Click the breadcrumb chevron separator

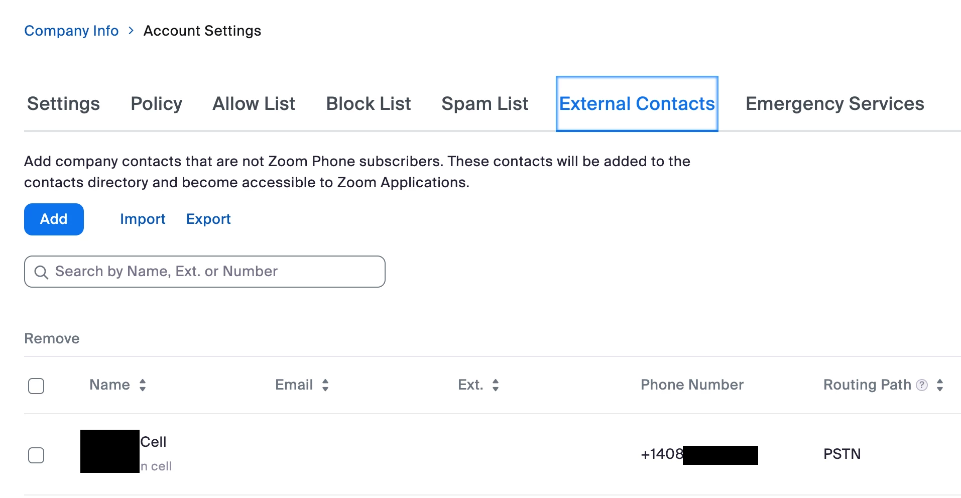tap(131, 31)
